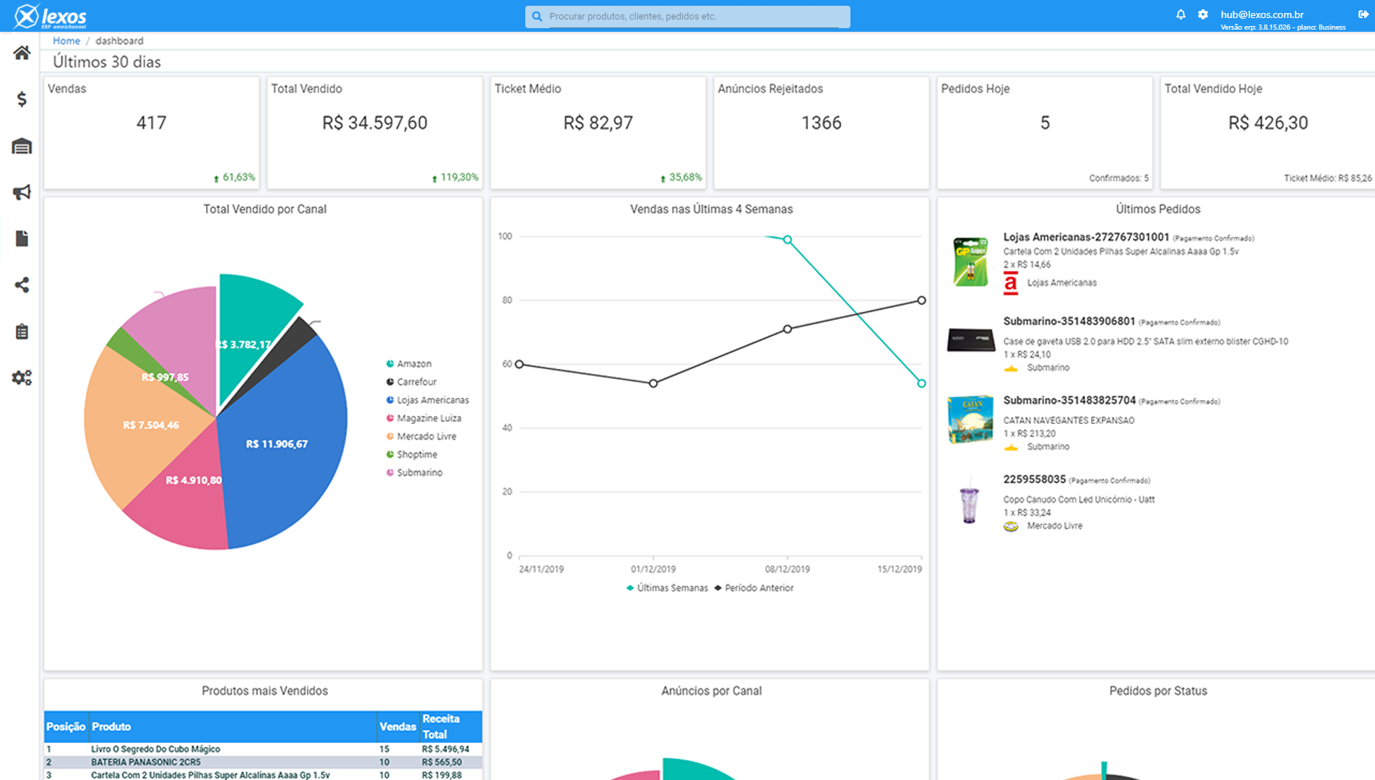The image size is (1375, 780).
Task: Click the unicorn cup product thumbnail
Action: (x=969, y=500)
